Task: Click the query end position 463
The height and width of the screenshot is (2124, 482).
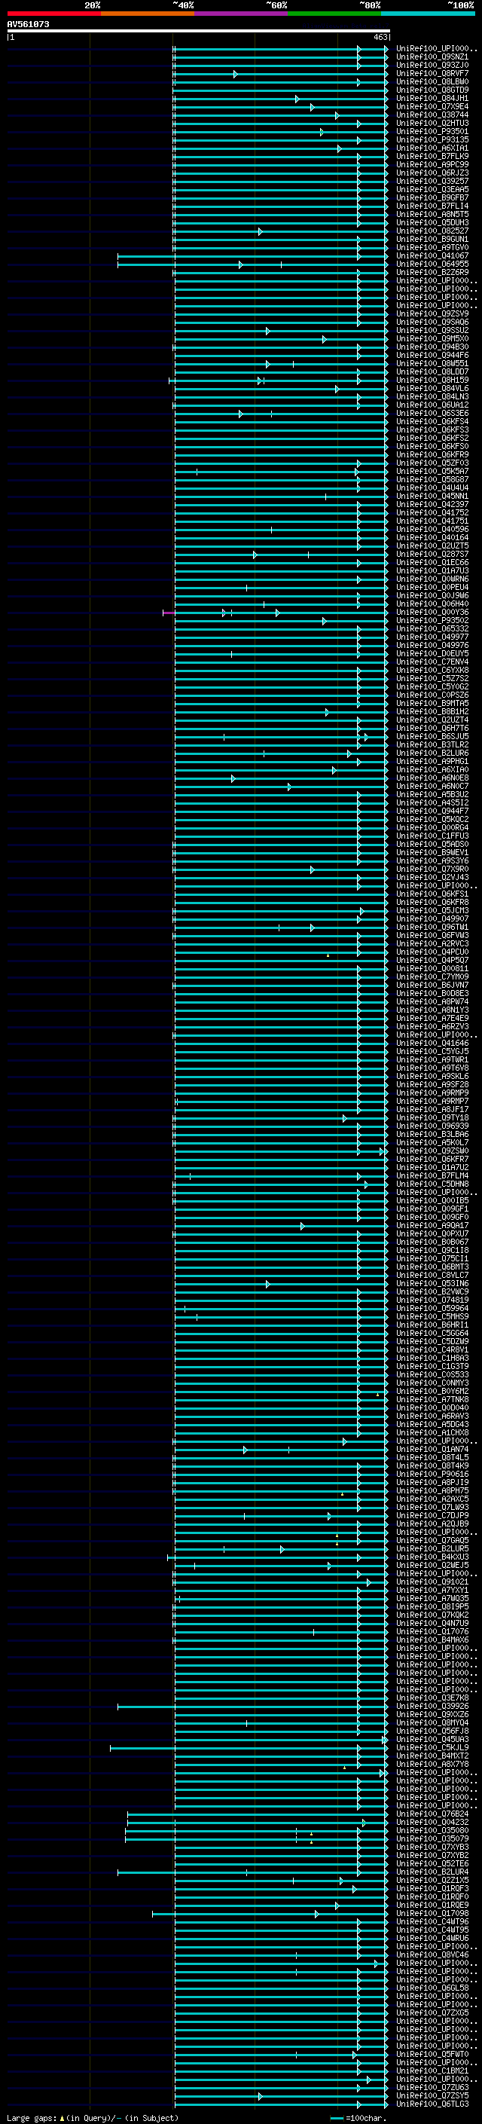Action: point(380,37)
